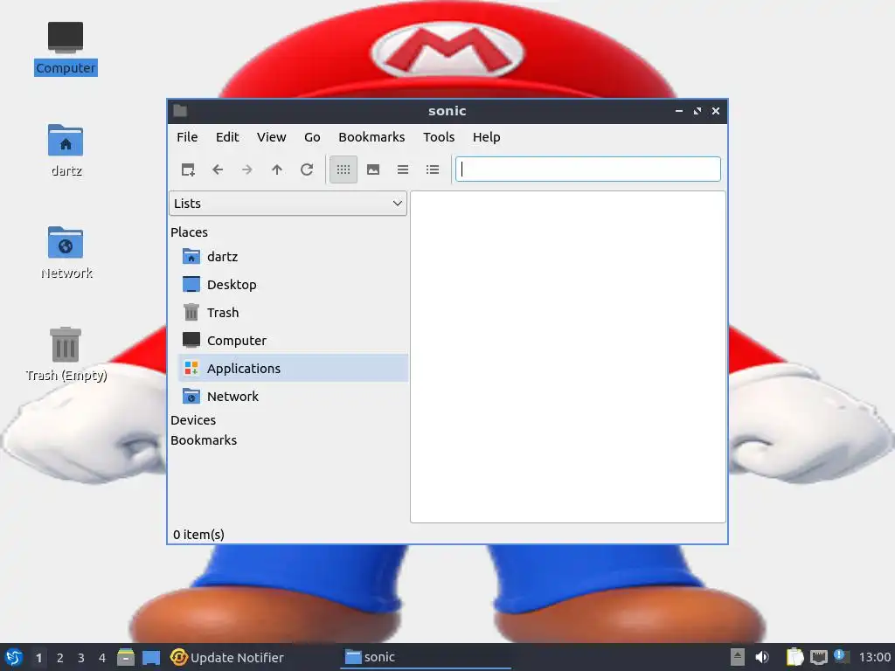This screenshot has width=895, height=671.
Task: Open the clipboard manager tray icon
Action: (794, 657)
